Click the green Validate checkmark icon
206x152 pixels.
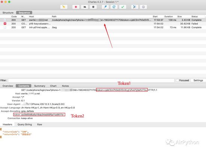(123, 7)
